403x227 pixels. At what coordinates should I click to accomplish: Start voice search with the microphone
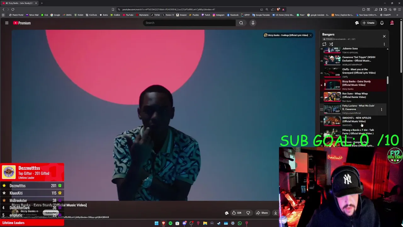click(253, 23)
